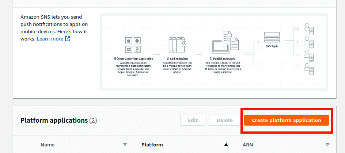Open the external link icon beside Learn more

click(68, 39)
